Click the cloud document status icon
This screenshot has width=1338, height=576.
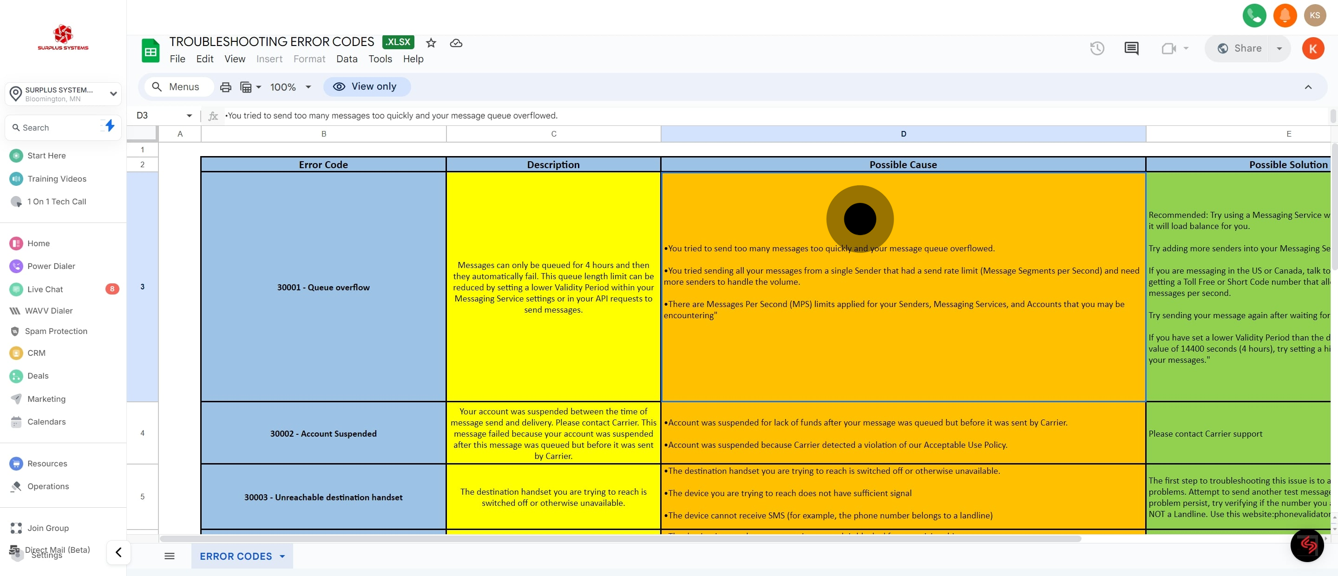pyautogui.click(x=455, y=43)
